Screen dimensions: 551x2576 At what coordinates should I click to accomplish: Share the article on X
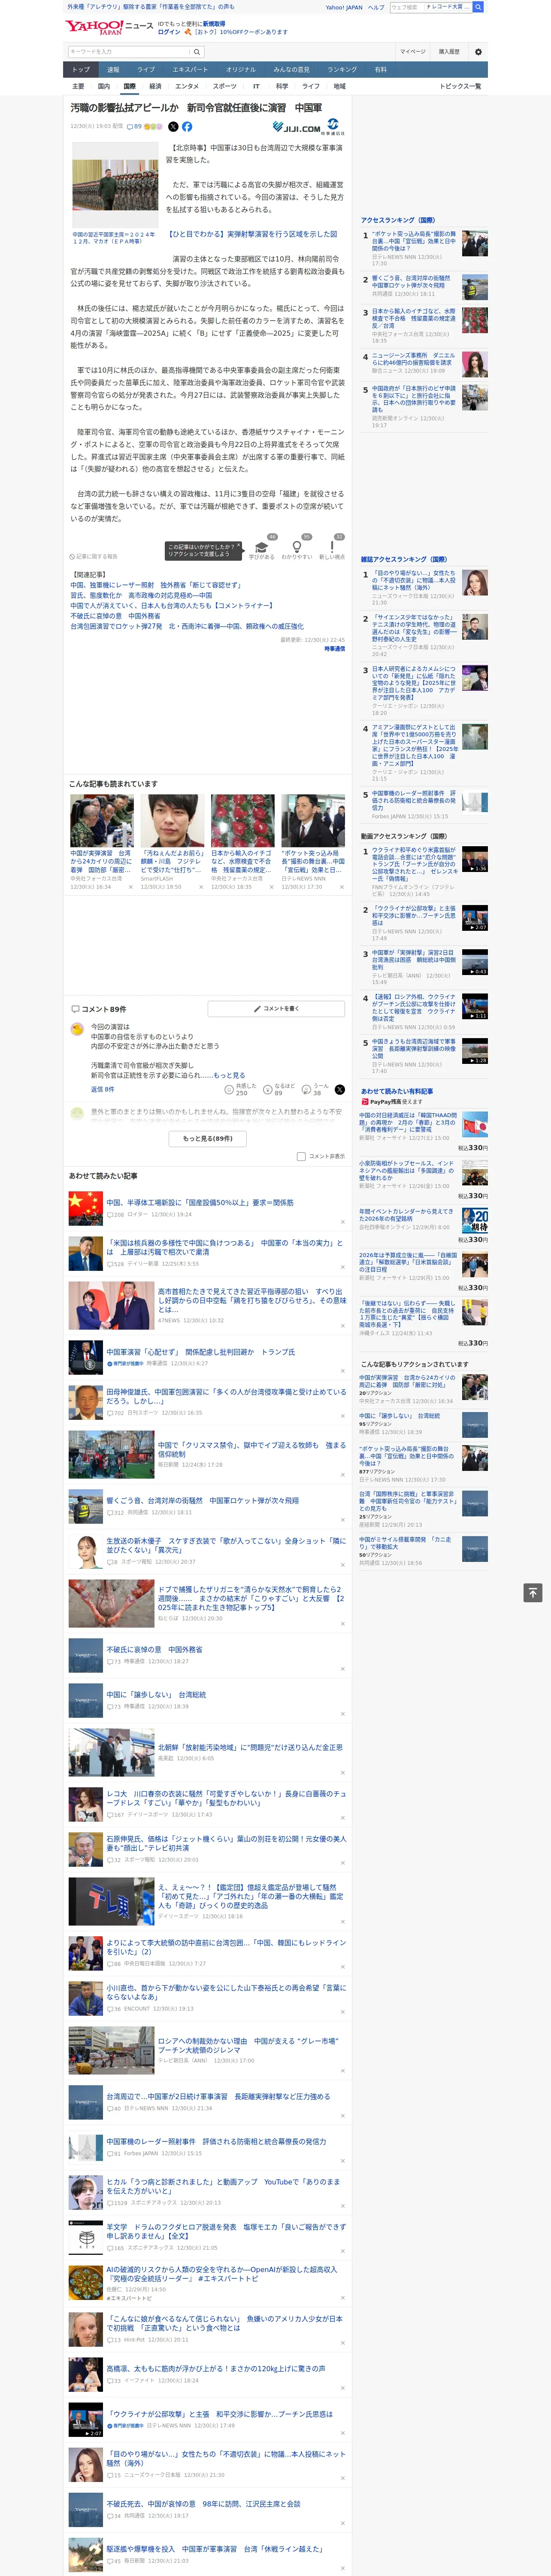[x=173, y=127]
